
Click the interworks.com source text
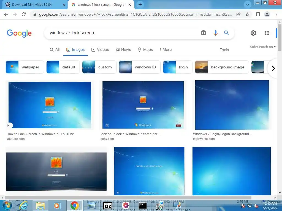pyautogui.click(x=204, y=139)
